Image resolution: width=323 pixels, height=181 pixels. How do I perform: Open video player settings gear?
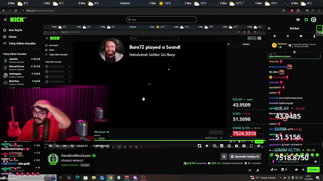pos(259,146)
